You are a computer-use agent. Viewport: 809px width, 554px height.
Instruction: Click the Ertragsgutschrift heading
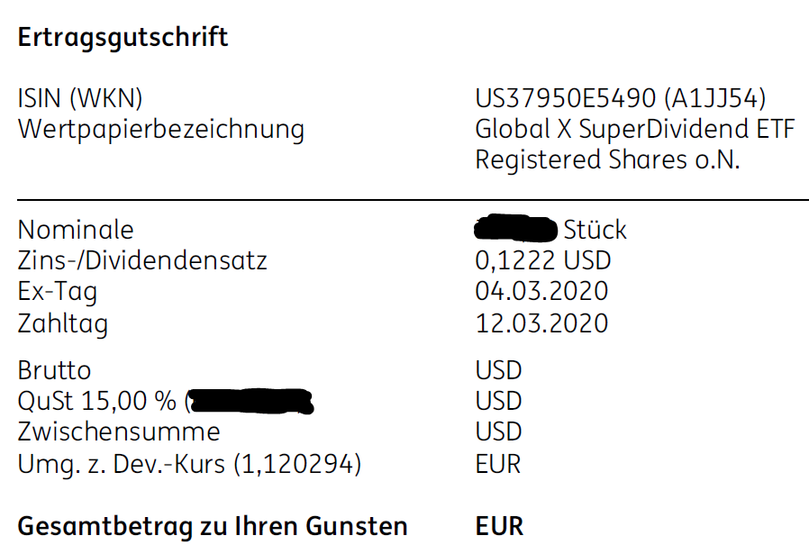(x=123, y=38)
